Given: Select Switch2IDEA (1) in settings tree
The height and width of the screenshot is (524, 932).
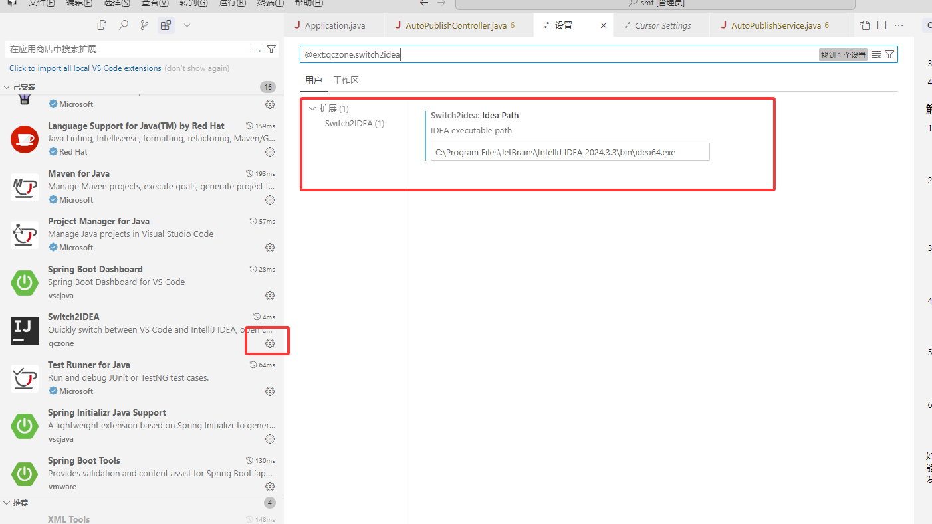Looking at the screenshot, I should [354, 123].
